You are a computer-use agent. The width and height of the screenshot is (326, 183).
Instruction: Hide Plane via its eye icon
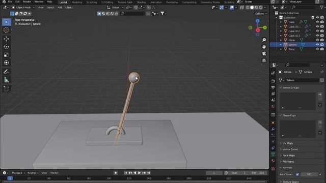pos(317,40)
